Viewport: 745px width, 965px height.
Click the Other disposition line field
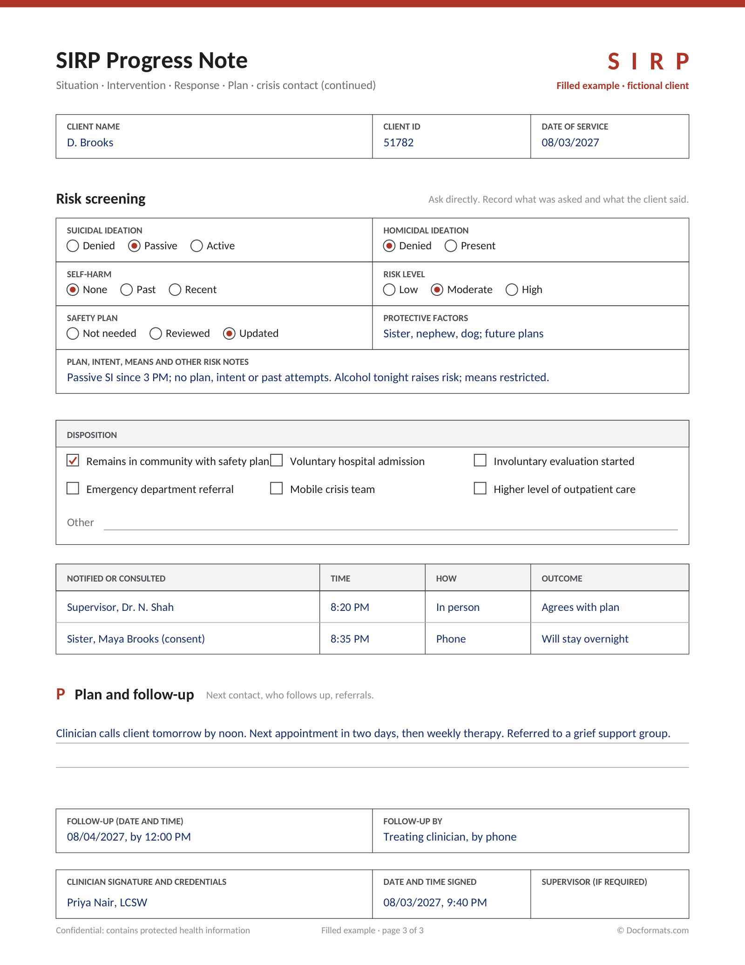coord(391,523)
